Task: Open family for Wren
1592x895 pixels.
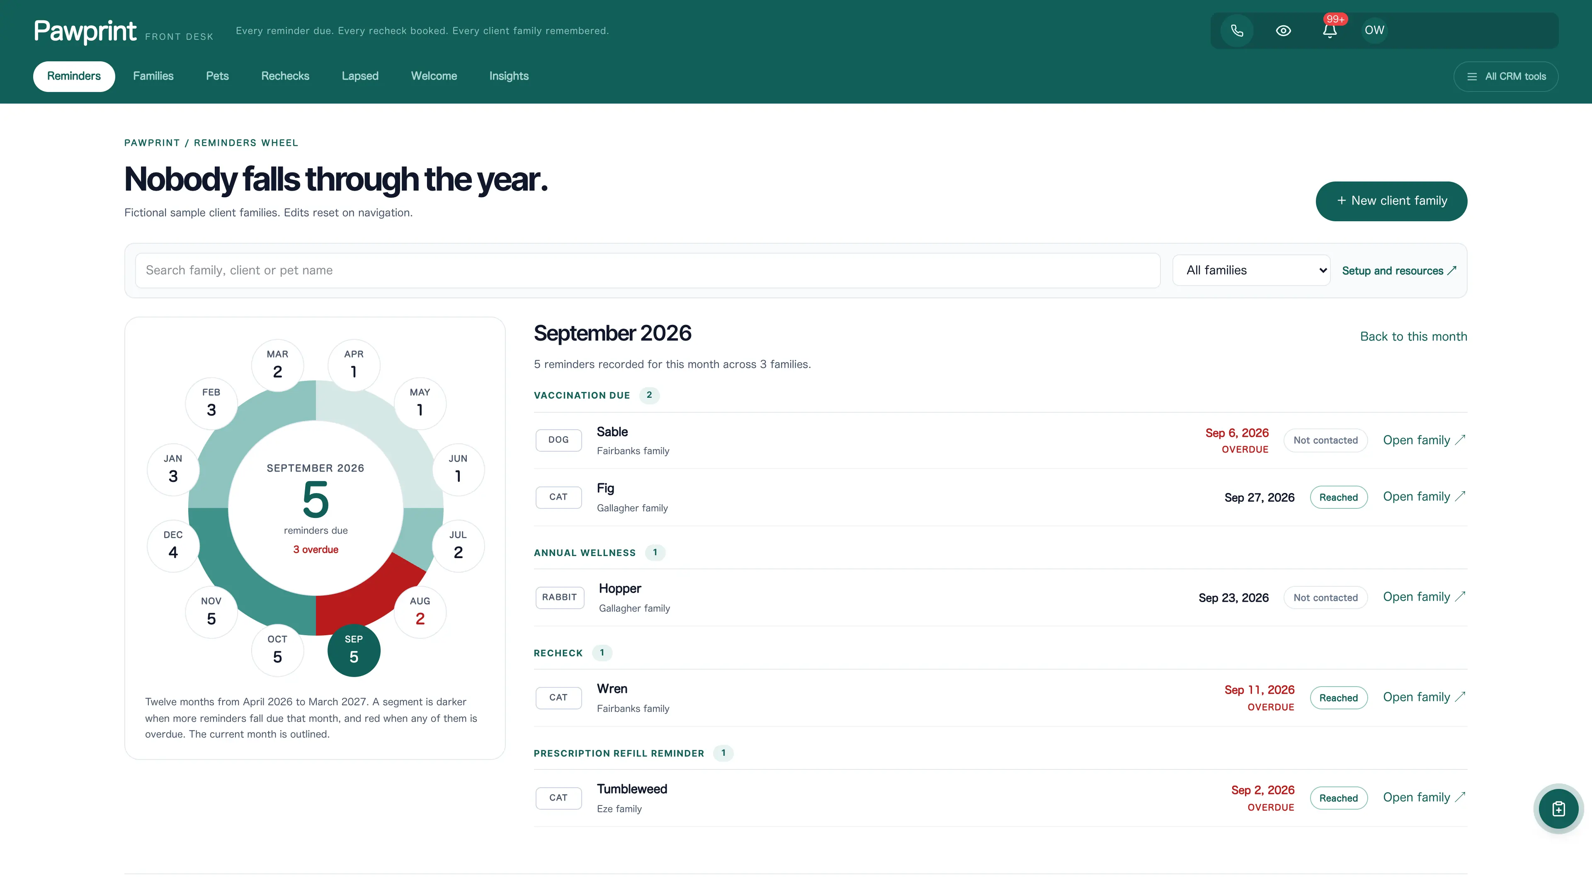Action: (x=1424, y=697)
